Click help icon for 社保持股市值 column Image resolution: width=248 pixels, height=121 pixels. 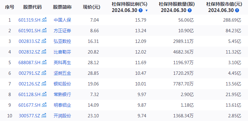pyautogui.click(x=237, y=10)
